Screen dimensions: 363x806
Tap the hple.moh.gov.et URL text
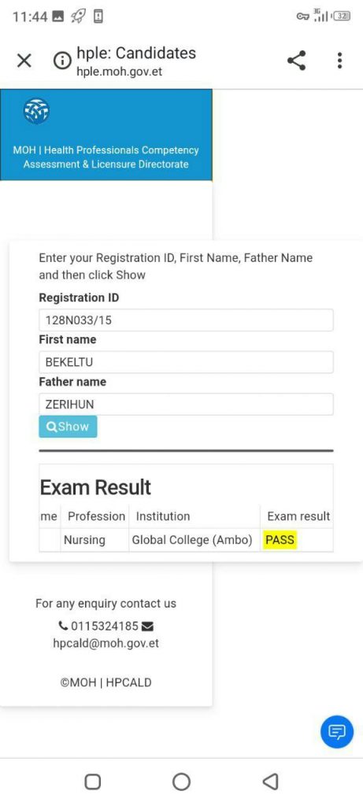click(x=119, y=72)
